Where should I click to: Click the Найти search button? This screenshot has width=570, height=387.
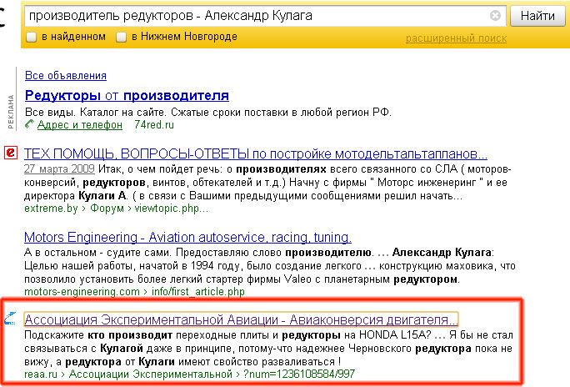pos(537,16)
